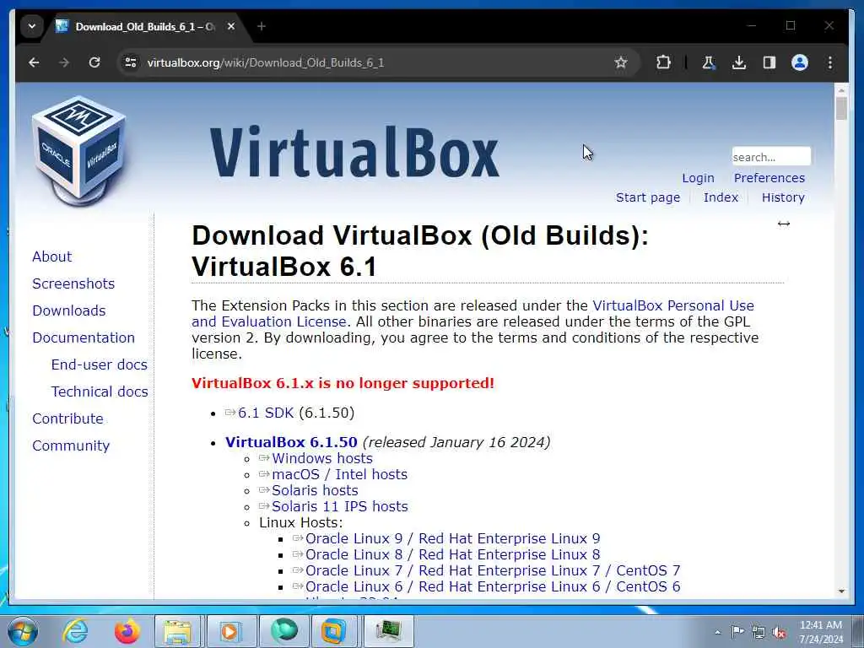The image size is (864, 648).
Task: Open the Chrome profile avatar
Action: 800,62
